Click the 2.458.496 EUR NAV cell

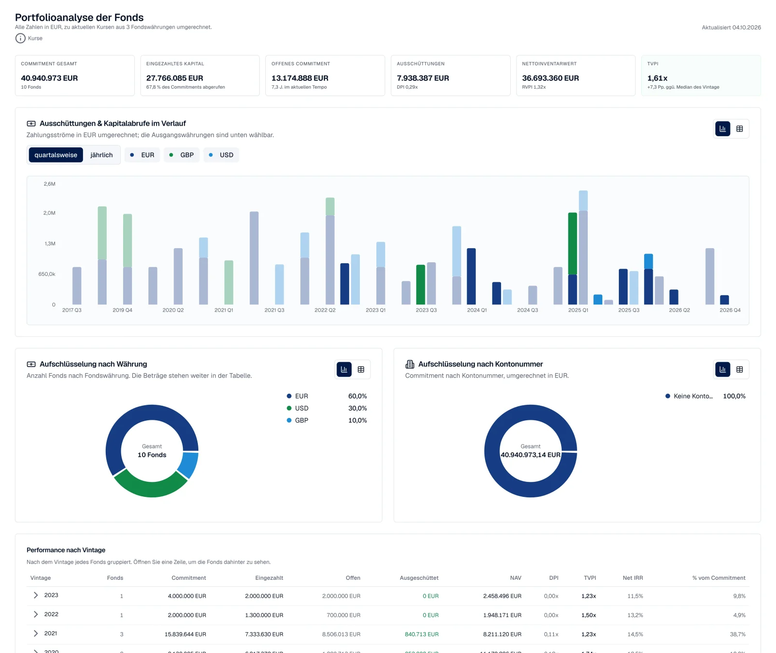pyautogui.click(x=502, y=596)
